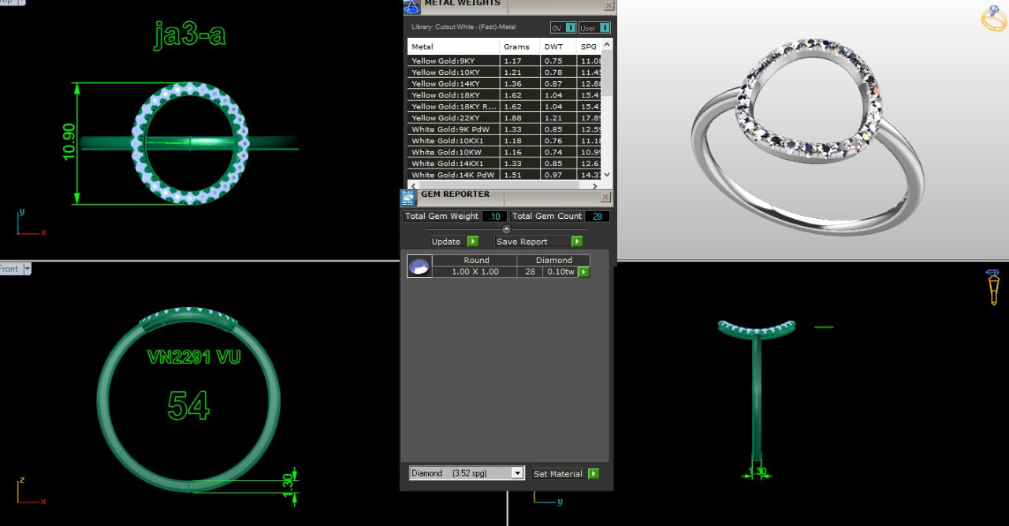Image resolution: width=1009 pixels, height=526 pixels.
Task: Toggle the User switch in Metal Weights
Action: point(594,28)
